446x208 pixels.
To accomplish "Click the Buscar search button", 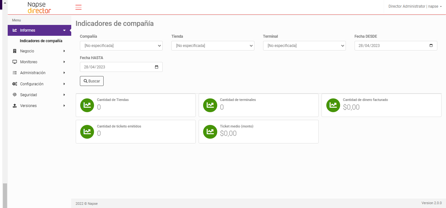I will pyautogui.click(x=92, y=81).
